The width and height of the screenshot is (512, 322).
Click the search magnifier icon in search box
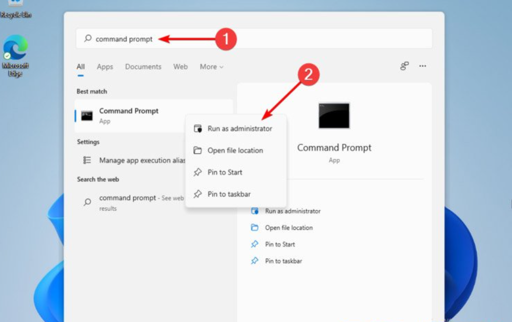point(88,38)
